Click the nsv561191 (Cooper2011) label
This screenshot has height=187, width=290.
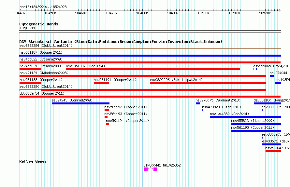115,80
